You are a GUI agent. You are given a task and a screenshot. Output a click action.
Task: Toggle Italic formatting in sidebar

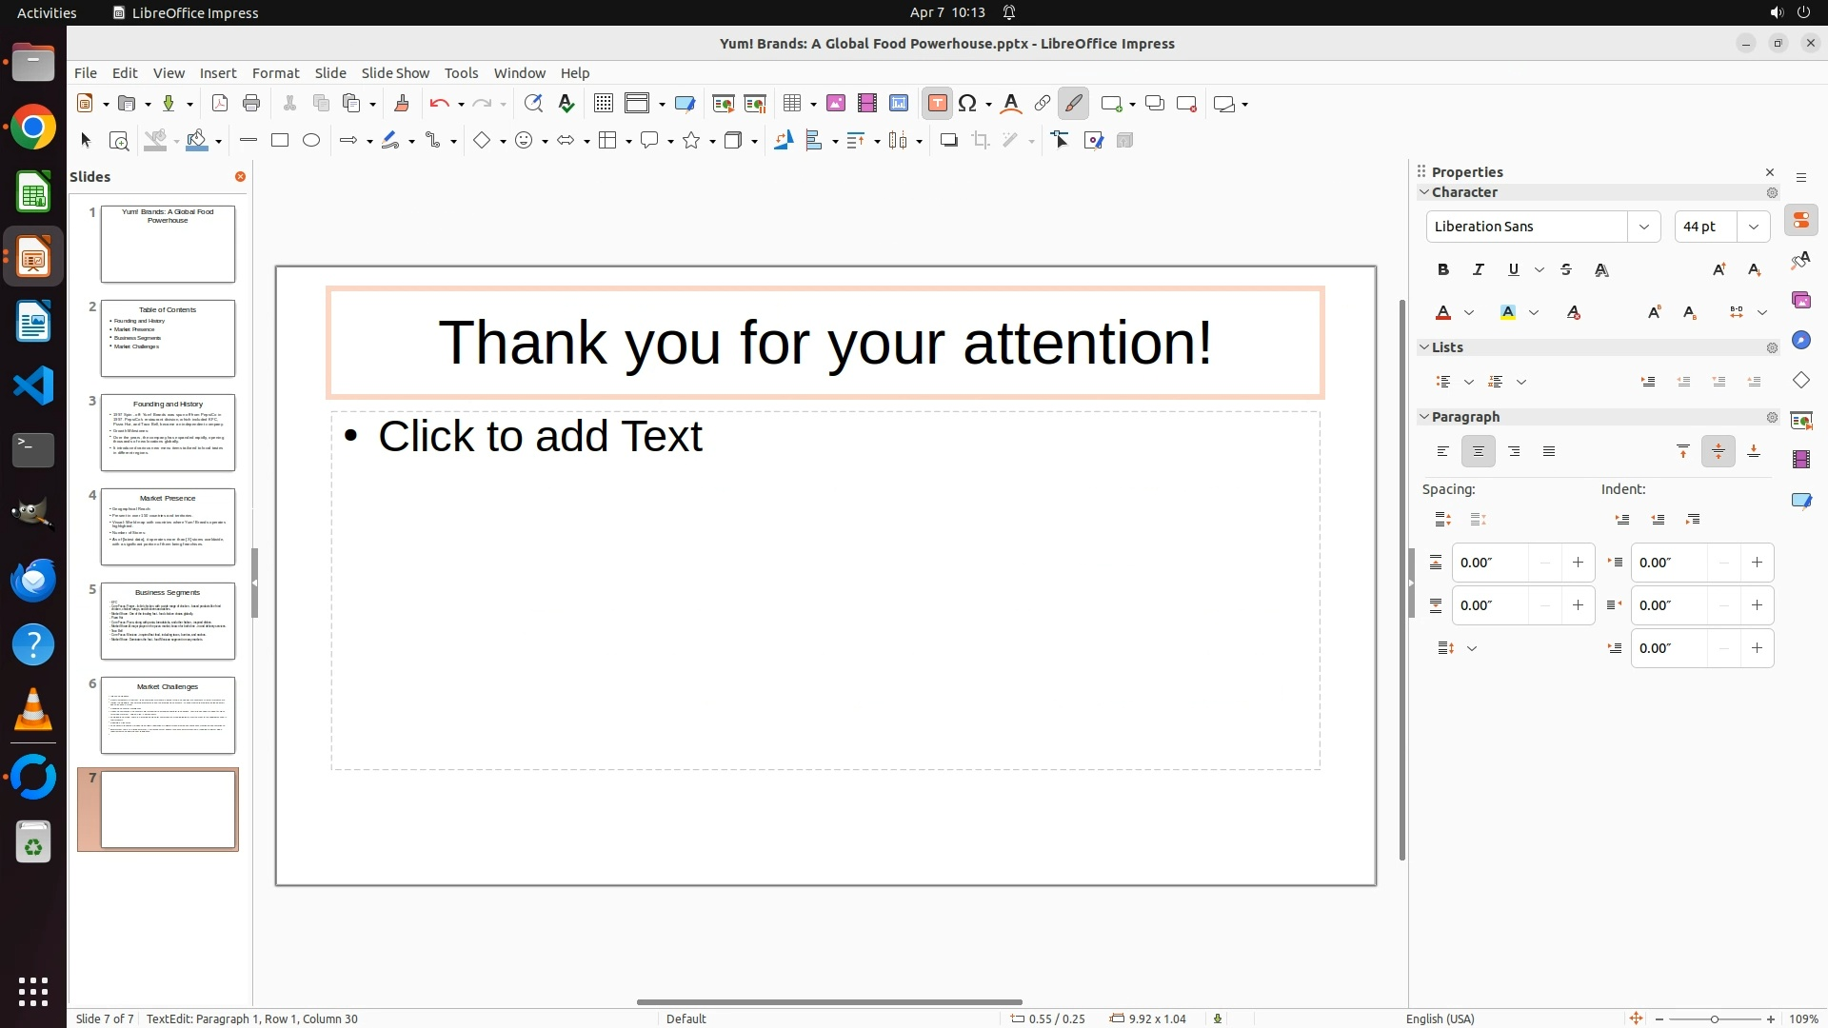coord(1479,270)
